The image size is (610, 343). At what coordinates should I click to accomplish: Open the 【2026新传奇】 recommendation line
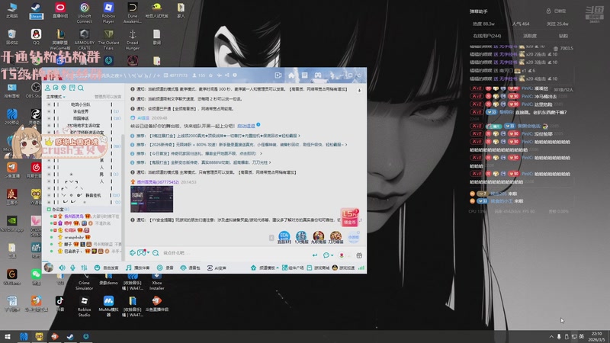point(239,145)
